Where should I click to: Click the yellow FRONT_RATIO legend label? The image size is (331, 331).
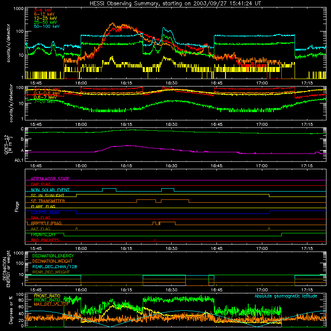47,296
